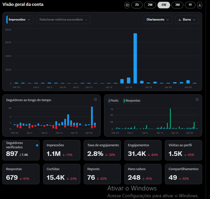Click the tallest impressions bar on Apr 17
The height and width of the screenshot is (199, 210).
pyautogui.click(x=135, y=58)
